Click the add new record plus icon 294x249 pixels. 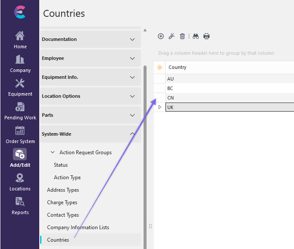pos(161,36)
